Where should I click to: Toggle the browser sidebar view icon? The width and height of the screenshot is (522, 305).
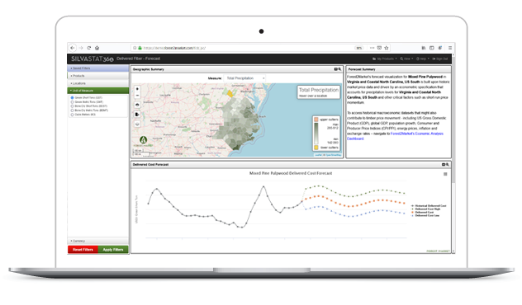[x=431, y=48]
